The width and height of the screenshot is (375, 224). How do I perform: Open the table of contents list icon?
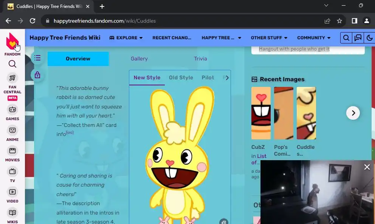37,58
